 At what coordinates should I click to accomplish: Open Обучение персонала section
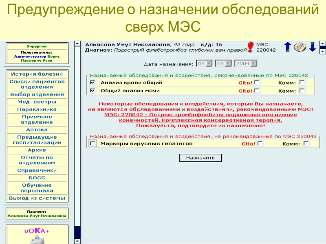[x=37, y=188]
